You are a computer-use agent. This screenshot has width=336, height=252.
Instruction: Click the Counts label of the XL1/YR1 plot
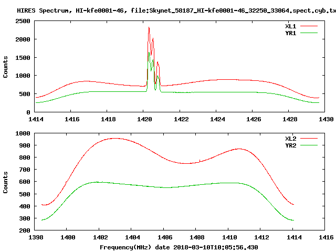tap(5, 67)
